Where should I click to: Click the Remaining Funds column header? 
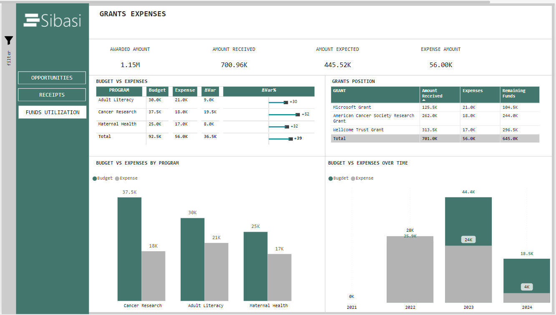click(x=520, y=95)
